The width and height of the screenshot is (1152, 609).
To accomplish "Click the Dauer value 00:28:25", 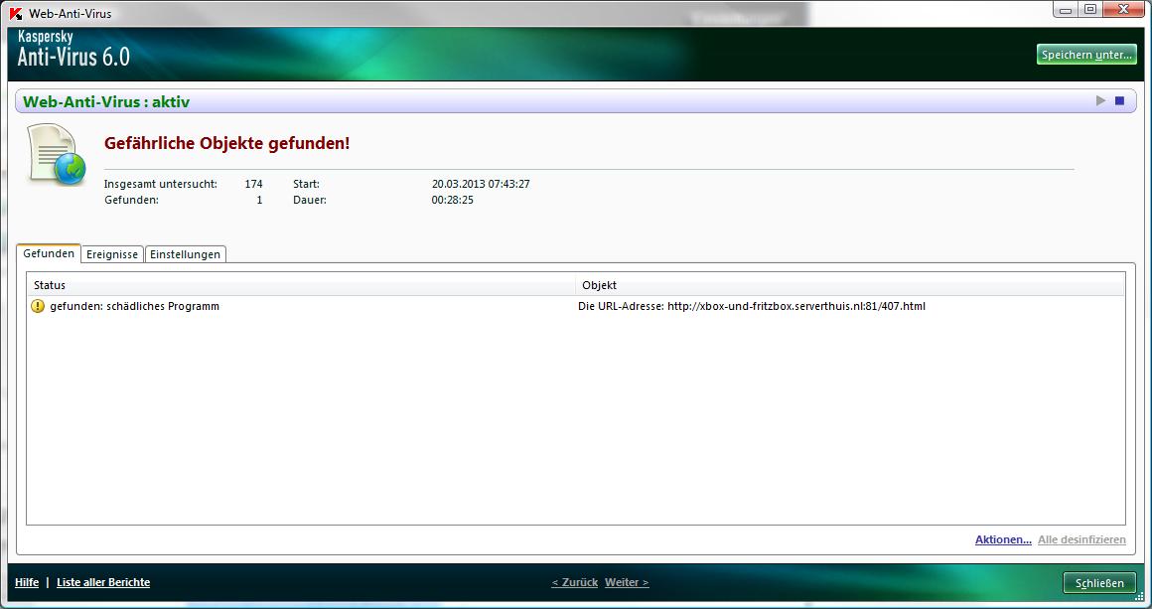I will click(x=453, y=200).
